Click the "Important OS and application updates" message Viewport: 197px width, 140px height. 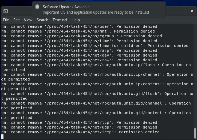(x=96, y=12)
